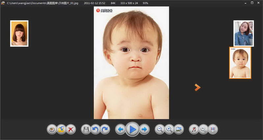Start slideshow with the play button

[x=132, y=129]
